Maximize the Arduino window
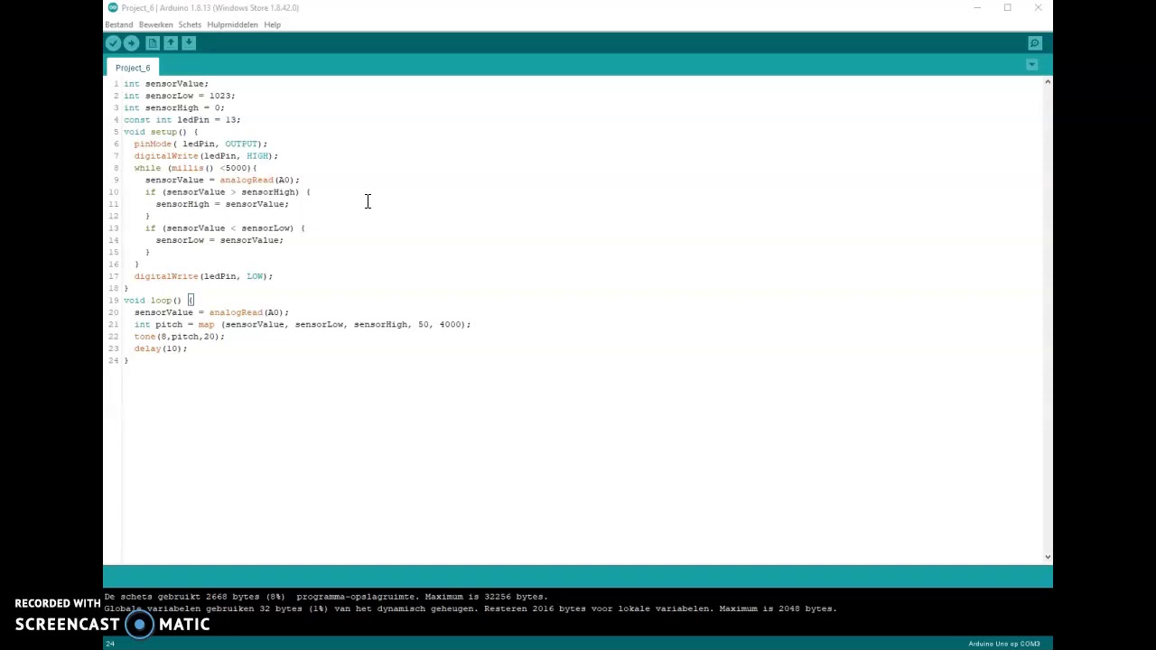Screen dimensions: 1156x650 pyautogui.click(x=1007, y=8)
